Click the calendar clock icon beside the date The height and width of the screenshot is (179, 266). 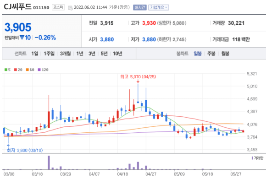coord(71,8)
